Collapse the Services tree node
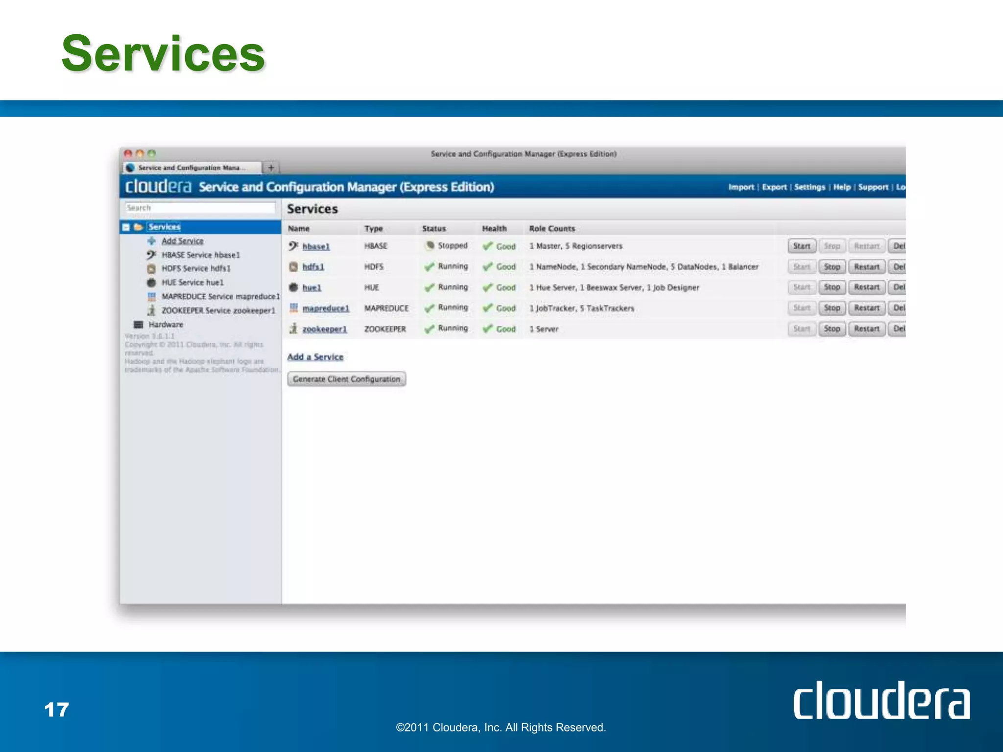1003x752 pixels. 126,227
